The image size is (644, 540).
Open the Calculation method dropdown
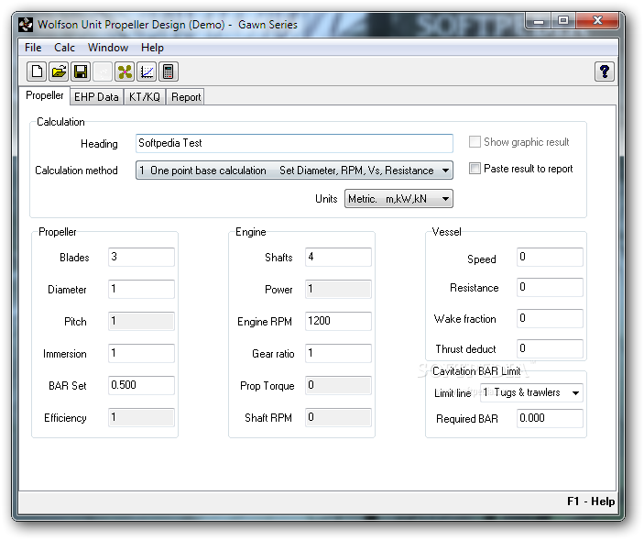tap(294, 171)
